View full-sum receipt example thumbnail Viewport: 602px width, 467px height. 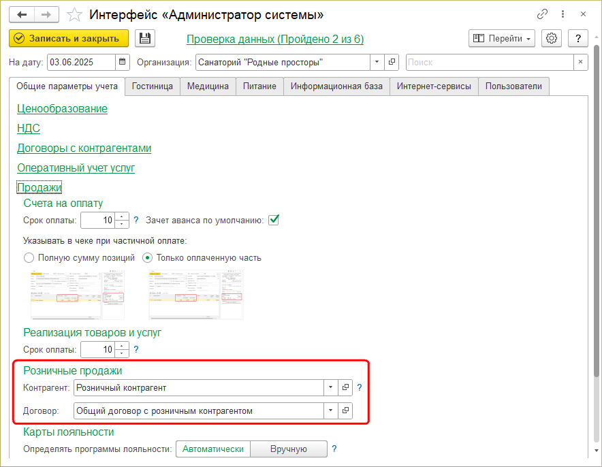(78, 295)
